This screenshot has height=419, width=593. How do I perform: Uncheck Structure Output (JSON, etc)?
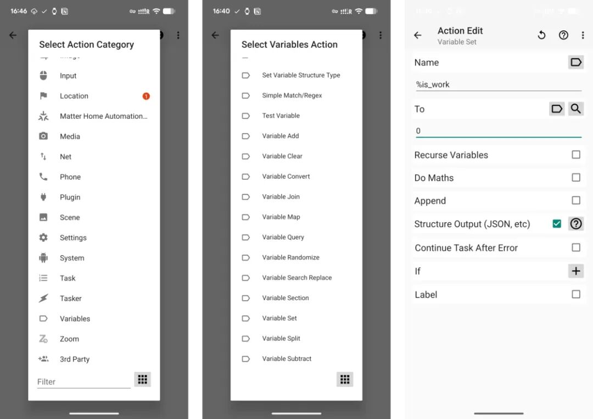tap(557, 223)
